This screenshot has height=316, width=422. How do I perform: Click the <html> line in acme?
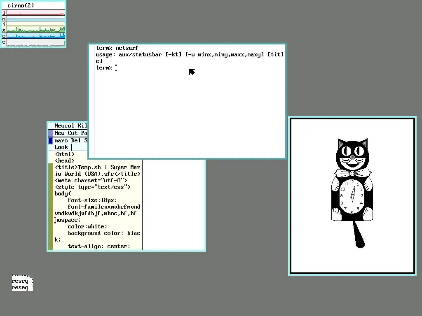tap(64, 154)
